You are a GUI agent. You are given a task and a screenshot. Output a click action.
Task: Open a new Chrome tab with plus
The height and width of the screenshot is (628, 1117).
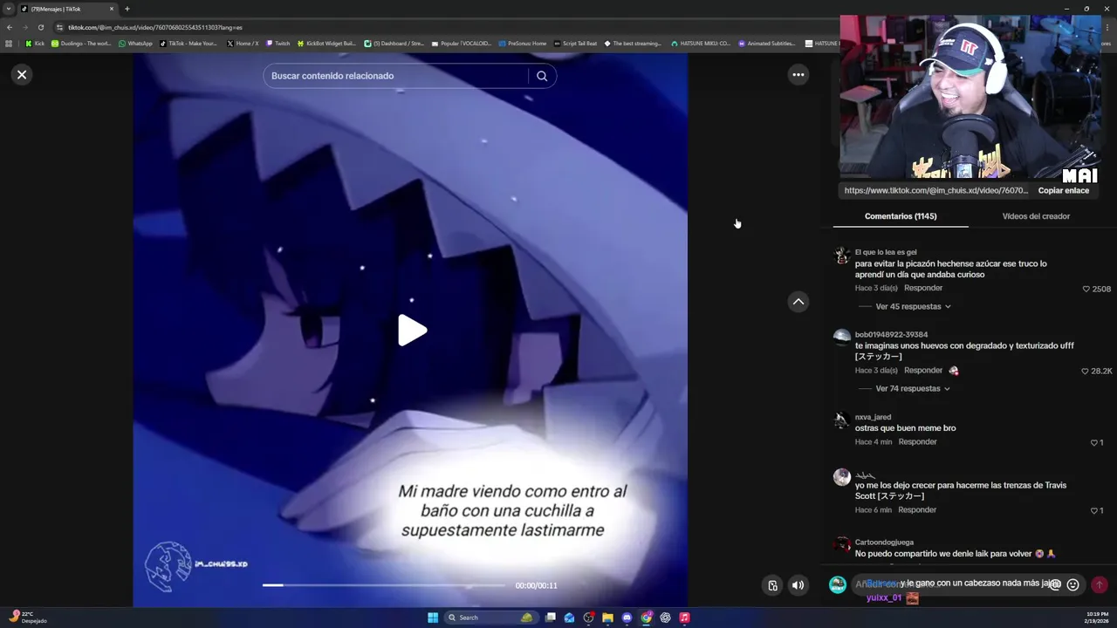[127, 9]
